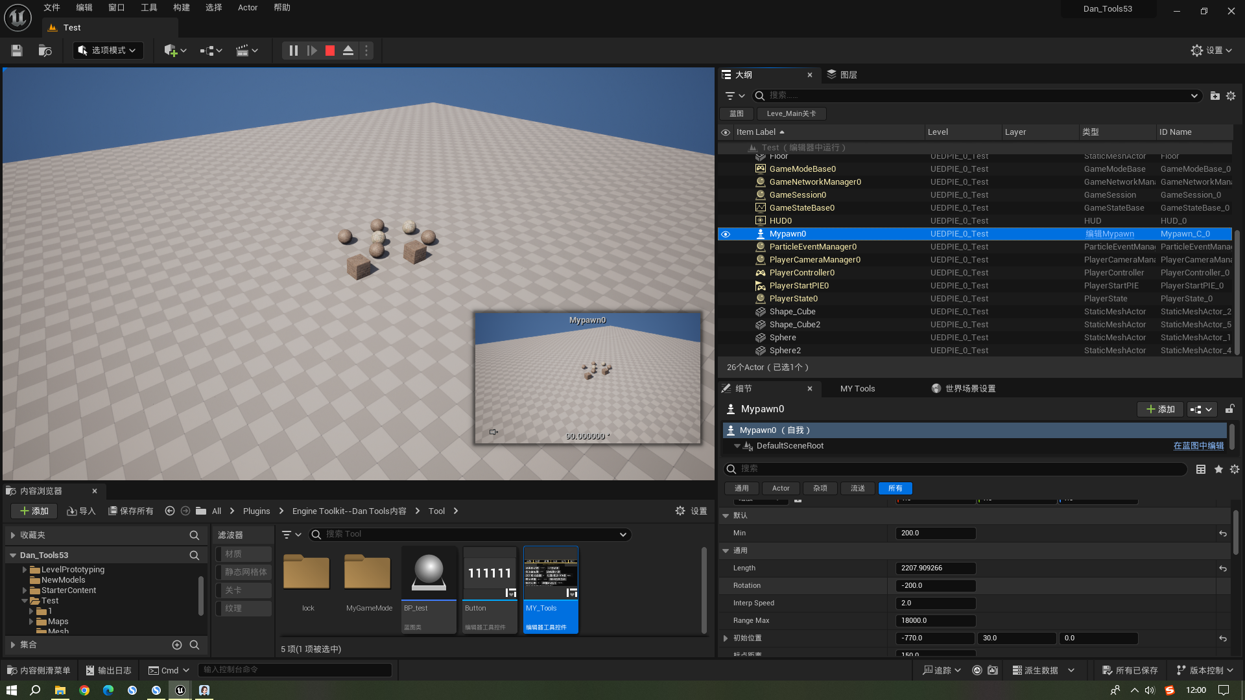
Task: Toggle the 静态网格体 filter
Action: 244,572
